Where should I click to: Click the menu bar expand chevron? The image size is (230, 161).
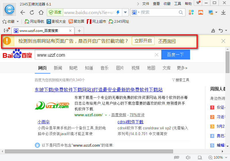click(x=138, y=4)
